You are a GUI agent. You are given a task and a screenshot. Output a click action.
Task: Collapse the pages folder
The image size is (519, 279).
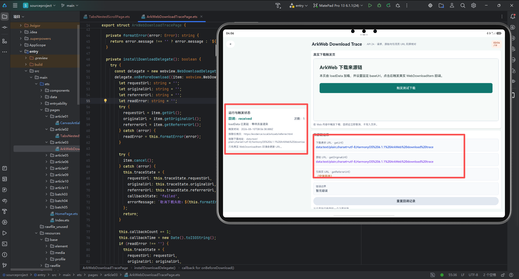(41, 110)
